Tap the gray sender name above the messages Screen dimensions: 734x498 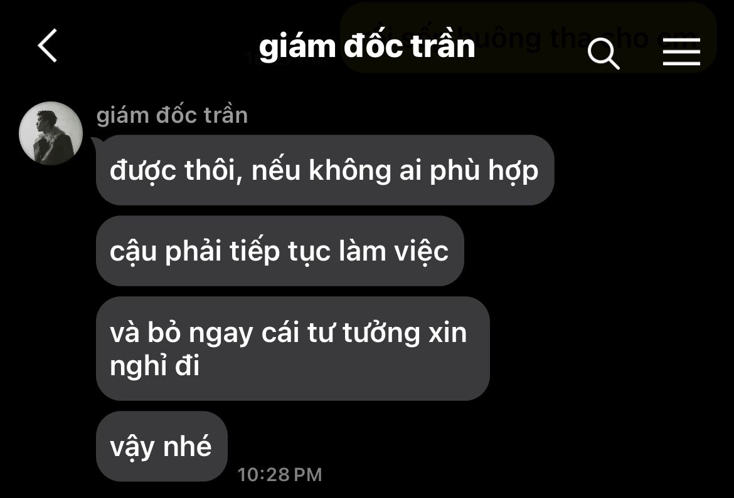pos(172,115)
